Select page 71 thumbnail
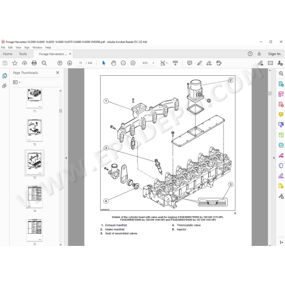Image resolution: width=285 pixels, height=285 pixels. tap(35, 99)
